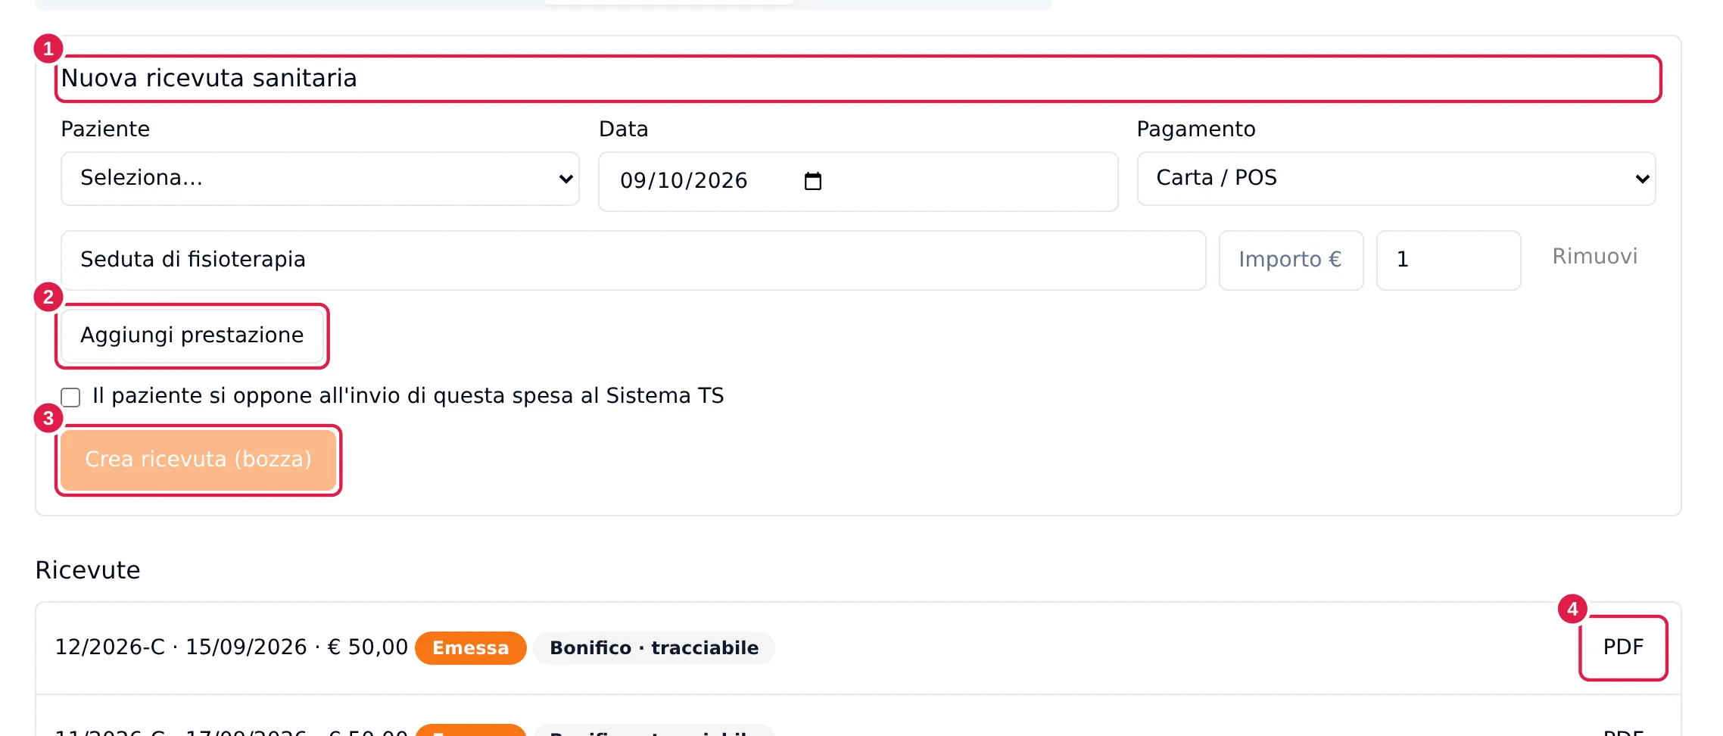
Task: Click Crea ricevuta (bozza) button
Action: 198,460
